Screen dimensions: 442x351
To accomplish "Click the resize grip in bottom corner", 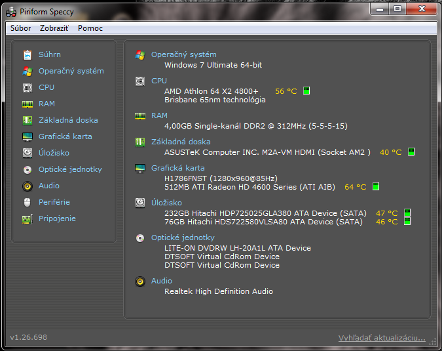I will point(432,342).
